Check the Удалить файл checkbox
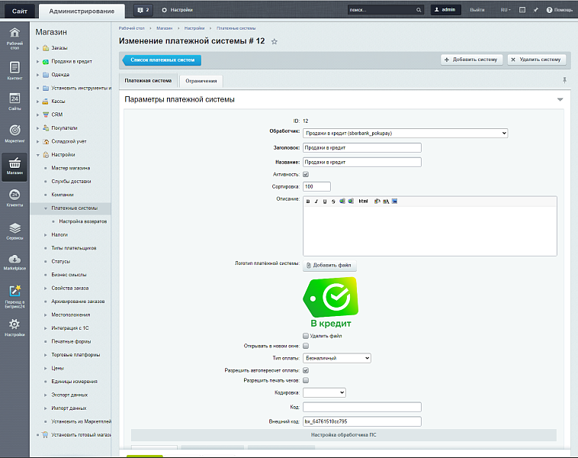Screen dimensions: 578x458 click(x=306, y=336)
